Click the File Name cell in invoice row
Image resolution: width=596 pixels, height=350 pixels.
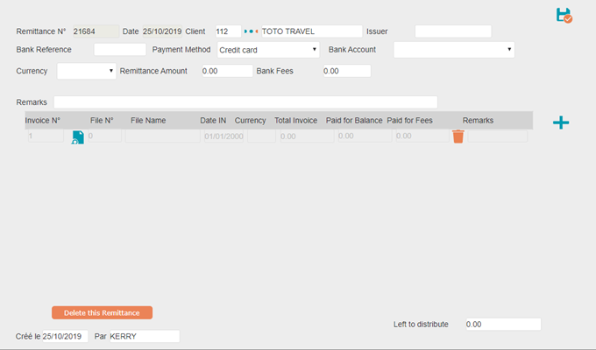click(162, 136)
